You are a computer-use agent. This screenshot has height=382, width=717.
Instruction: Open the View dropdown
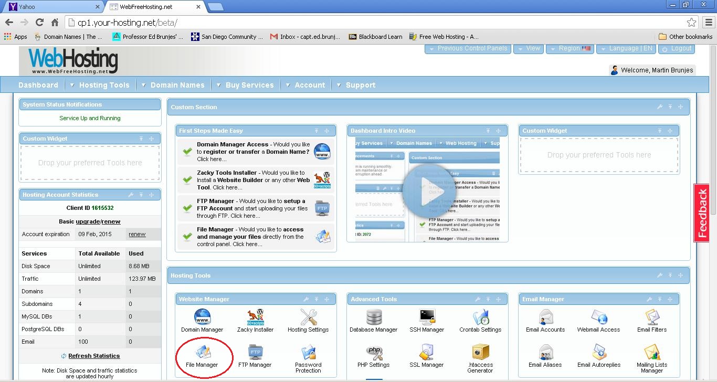tap(528, 48)
